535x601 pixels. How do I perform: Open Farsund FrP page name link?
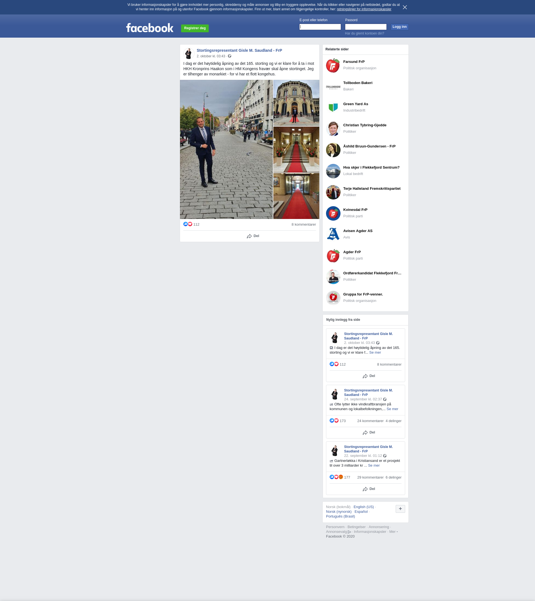(354, 62)
